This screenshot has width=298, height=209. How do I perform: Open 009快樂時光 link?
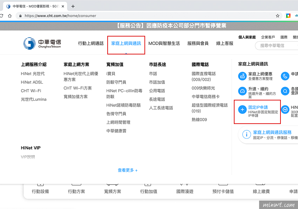(203, 88)
